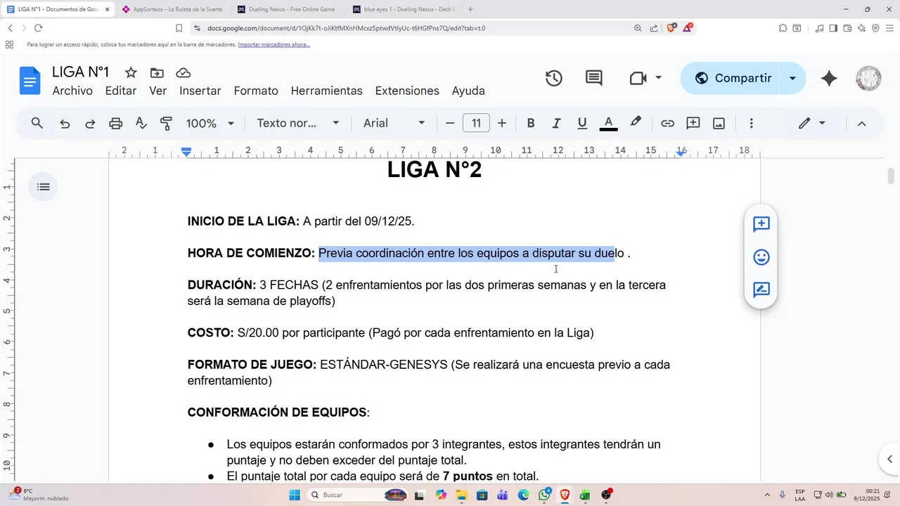Grab the document vertical scrollbar thumb

(x=891, y=176)
